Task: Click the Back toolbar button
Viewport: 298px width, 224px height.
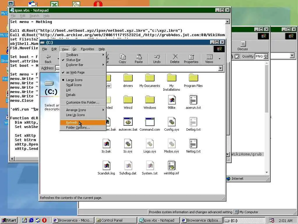Action: 48,58
